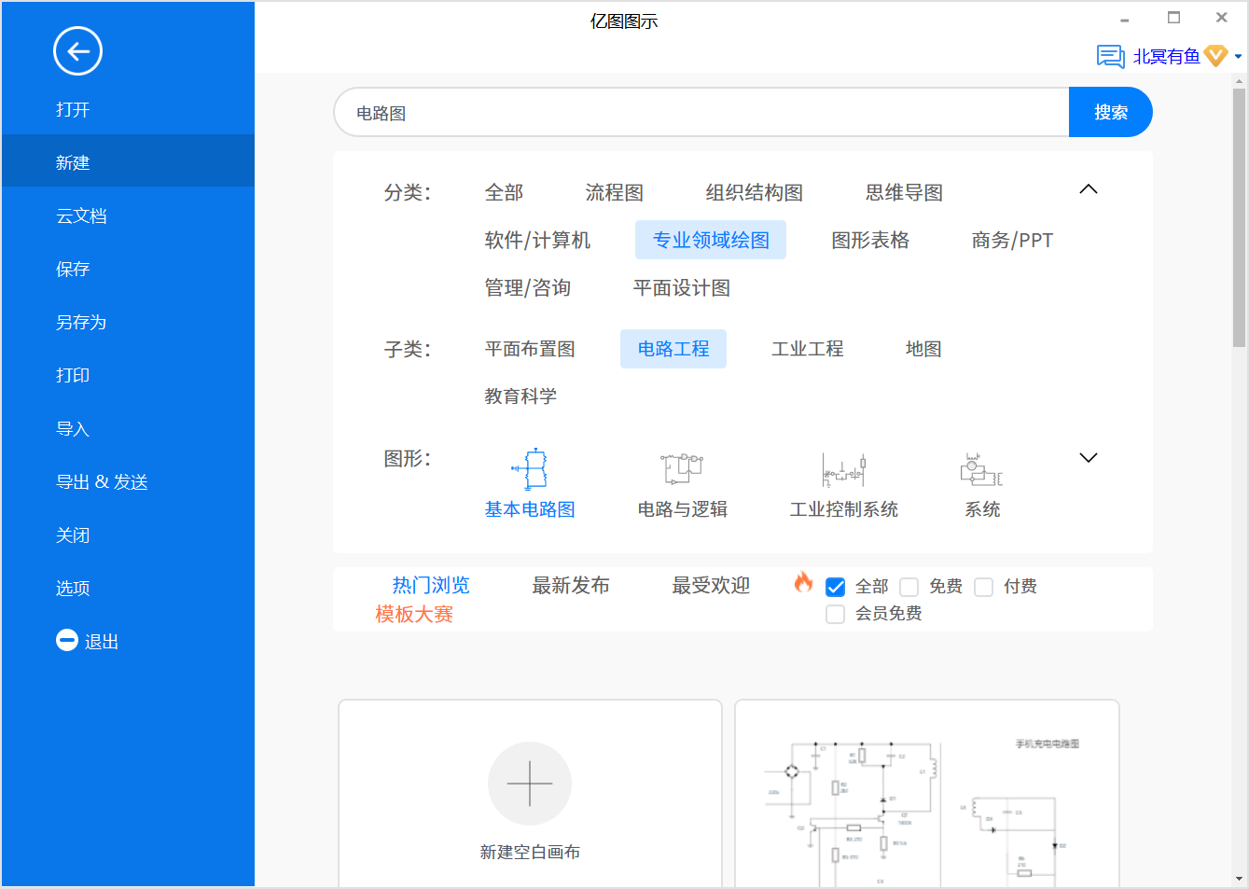
Task: Select the 图形表格 category
Action: pos(870,240)
